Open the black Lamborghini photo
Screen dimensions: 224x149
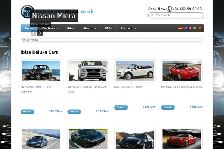coord(88,138)
